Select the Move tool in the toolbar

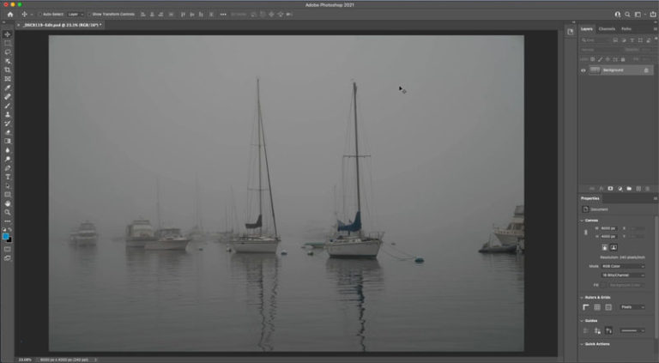click(8, 34)
